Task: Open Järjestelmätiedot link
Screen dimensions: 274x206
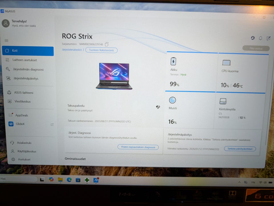Action: coord(72,50)
